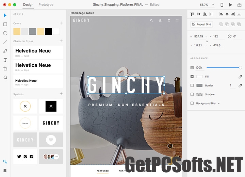Select Helvetica Neue Bold 12pt style
Image resolution: width=245 pixels, height=177 pixels.
click(x=38, y=81)
